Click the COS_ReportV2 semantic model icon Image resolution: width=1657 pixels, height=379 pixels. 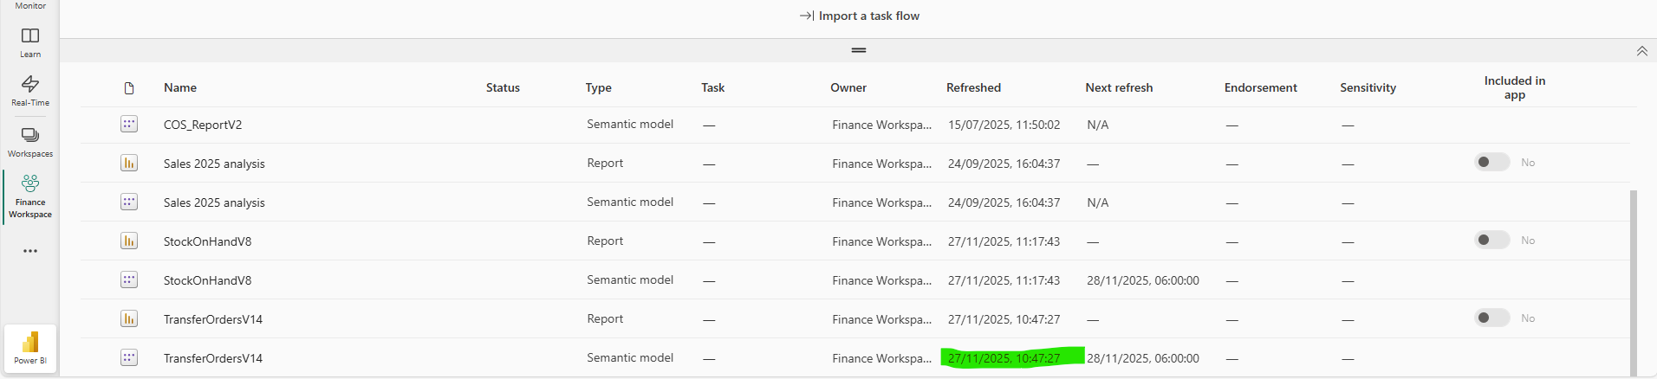(x=129, y=125)
